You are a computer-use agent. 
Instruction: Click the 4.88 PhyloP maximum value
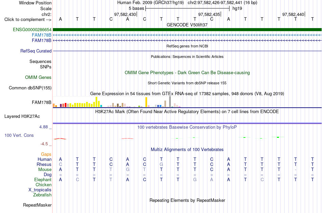[43, 127]
